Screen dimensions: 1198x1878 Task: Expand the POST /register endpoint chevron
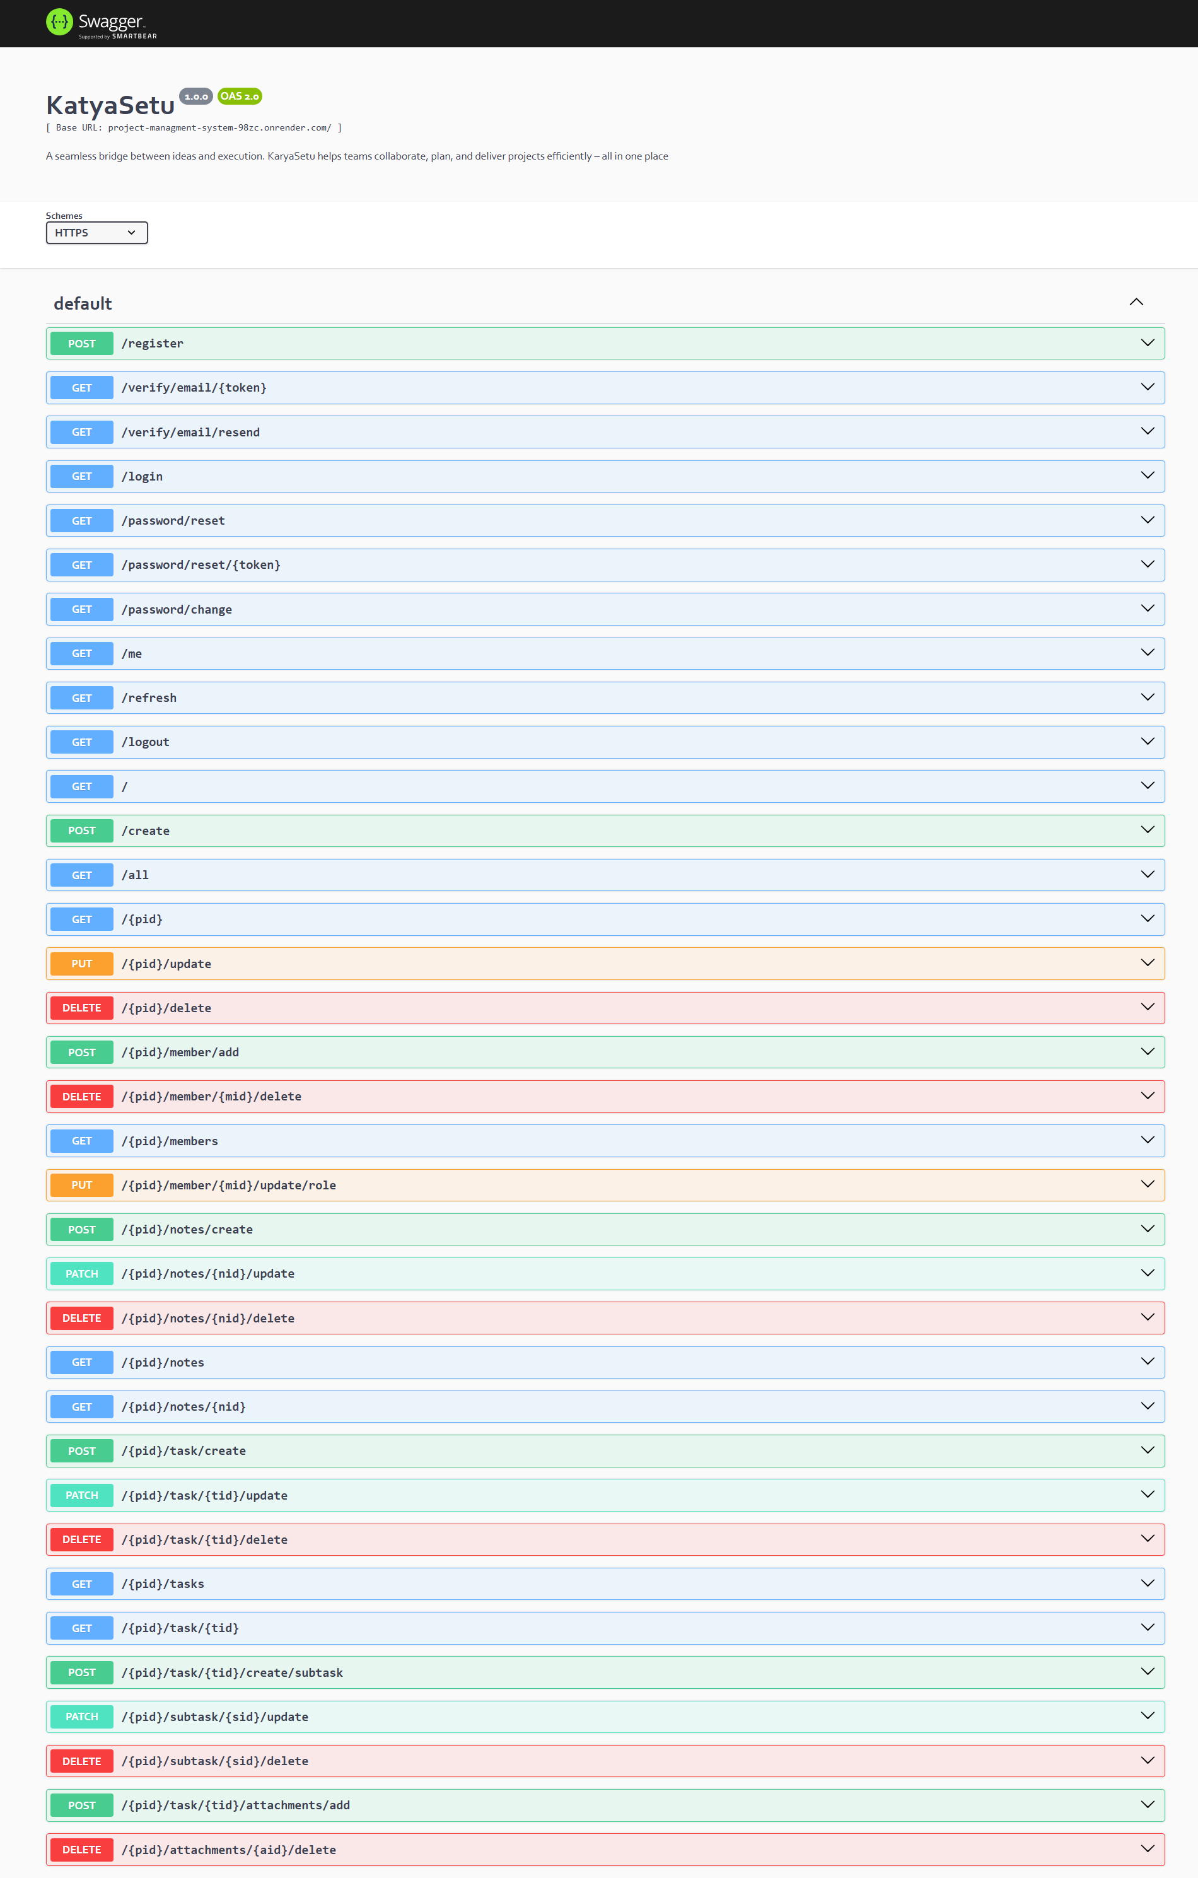tap(1148, 343)
